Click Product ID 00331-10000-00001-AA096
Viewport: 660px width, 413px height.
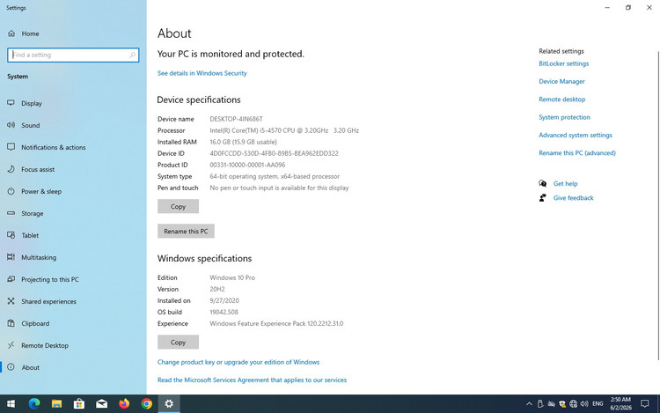point(247,165)
